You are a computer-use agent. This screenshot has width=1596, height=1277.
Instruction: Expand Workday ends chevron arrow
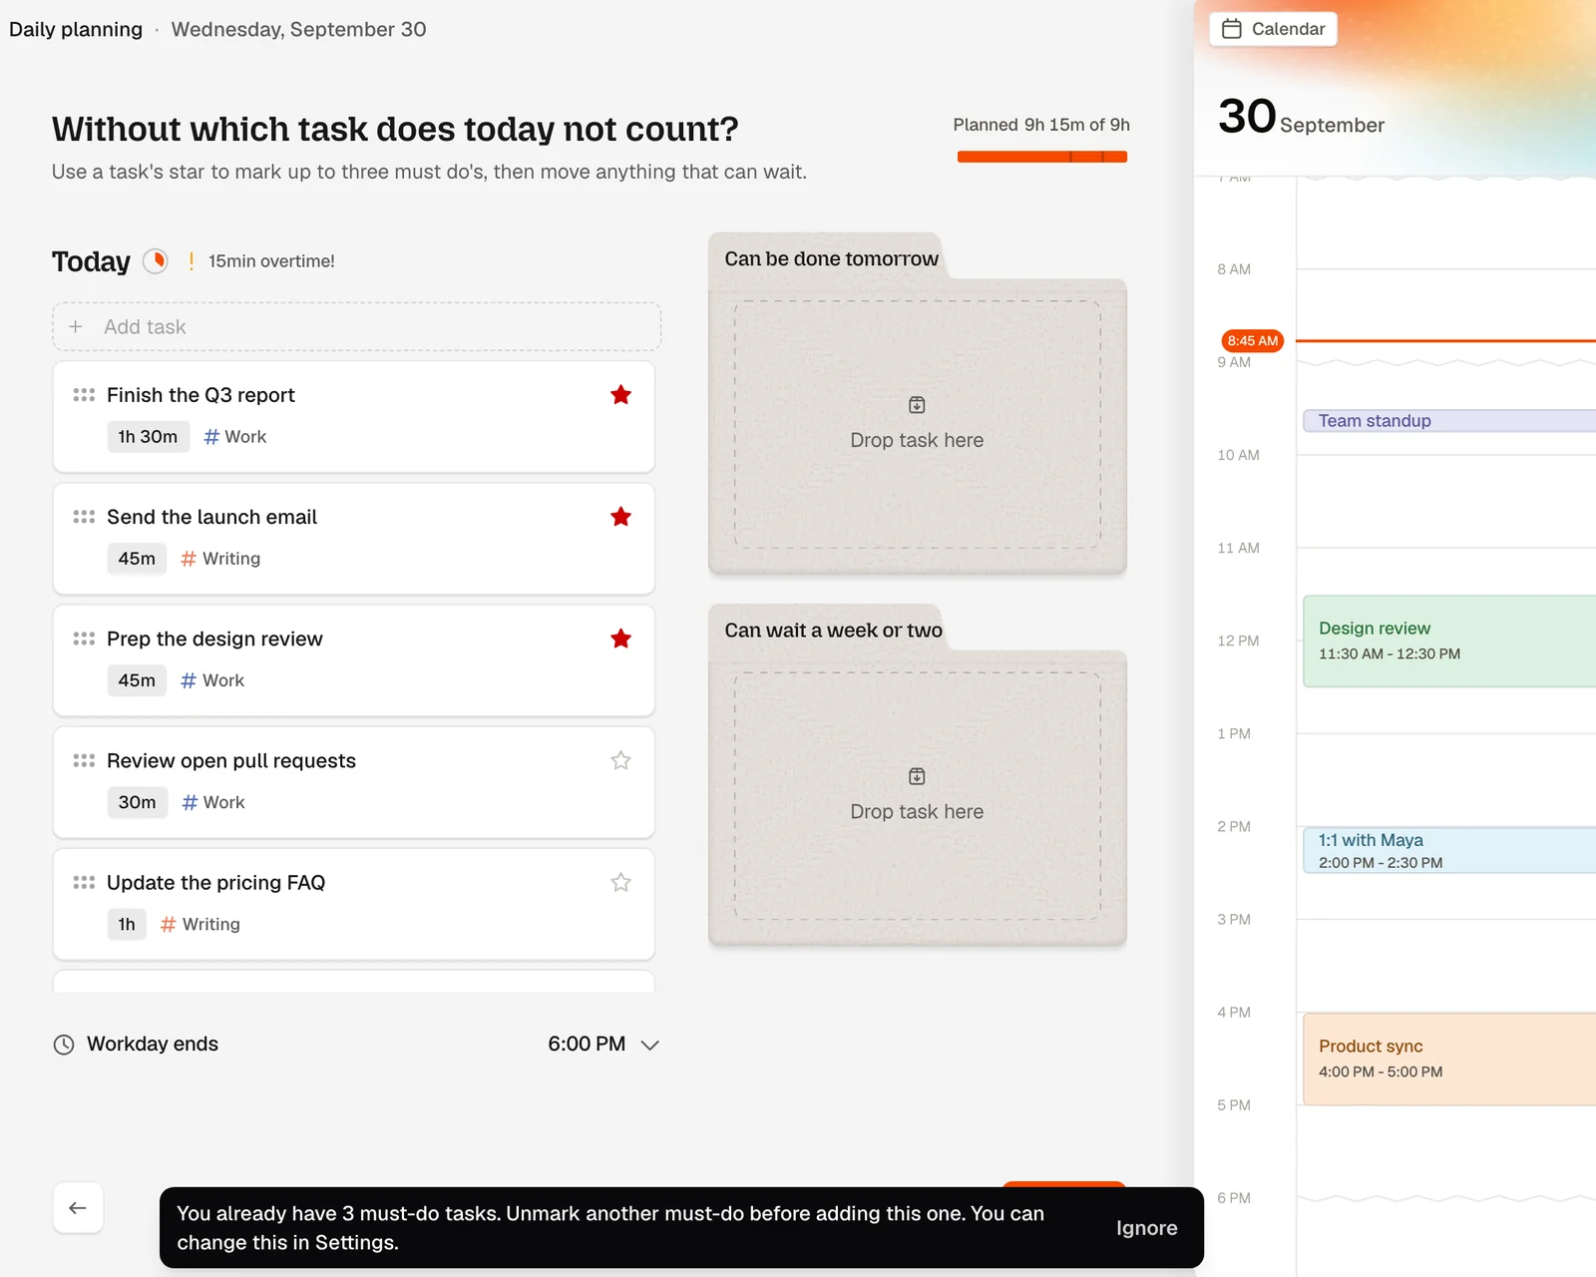pos(650,1045)
